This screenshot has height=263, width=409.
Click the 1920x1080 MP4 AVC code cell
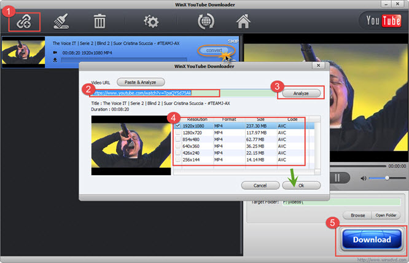click(282, 126)
